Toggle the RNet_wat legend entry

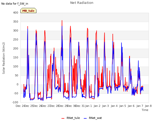tap(93, 118)
